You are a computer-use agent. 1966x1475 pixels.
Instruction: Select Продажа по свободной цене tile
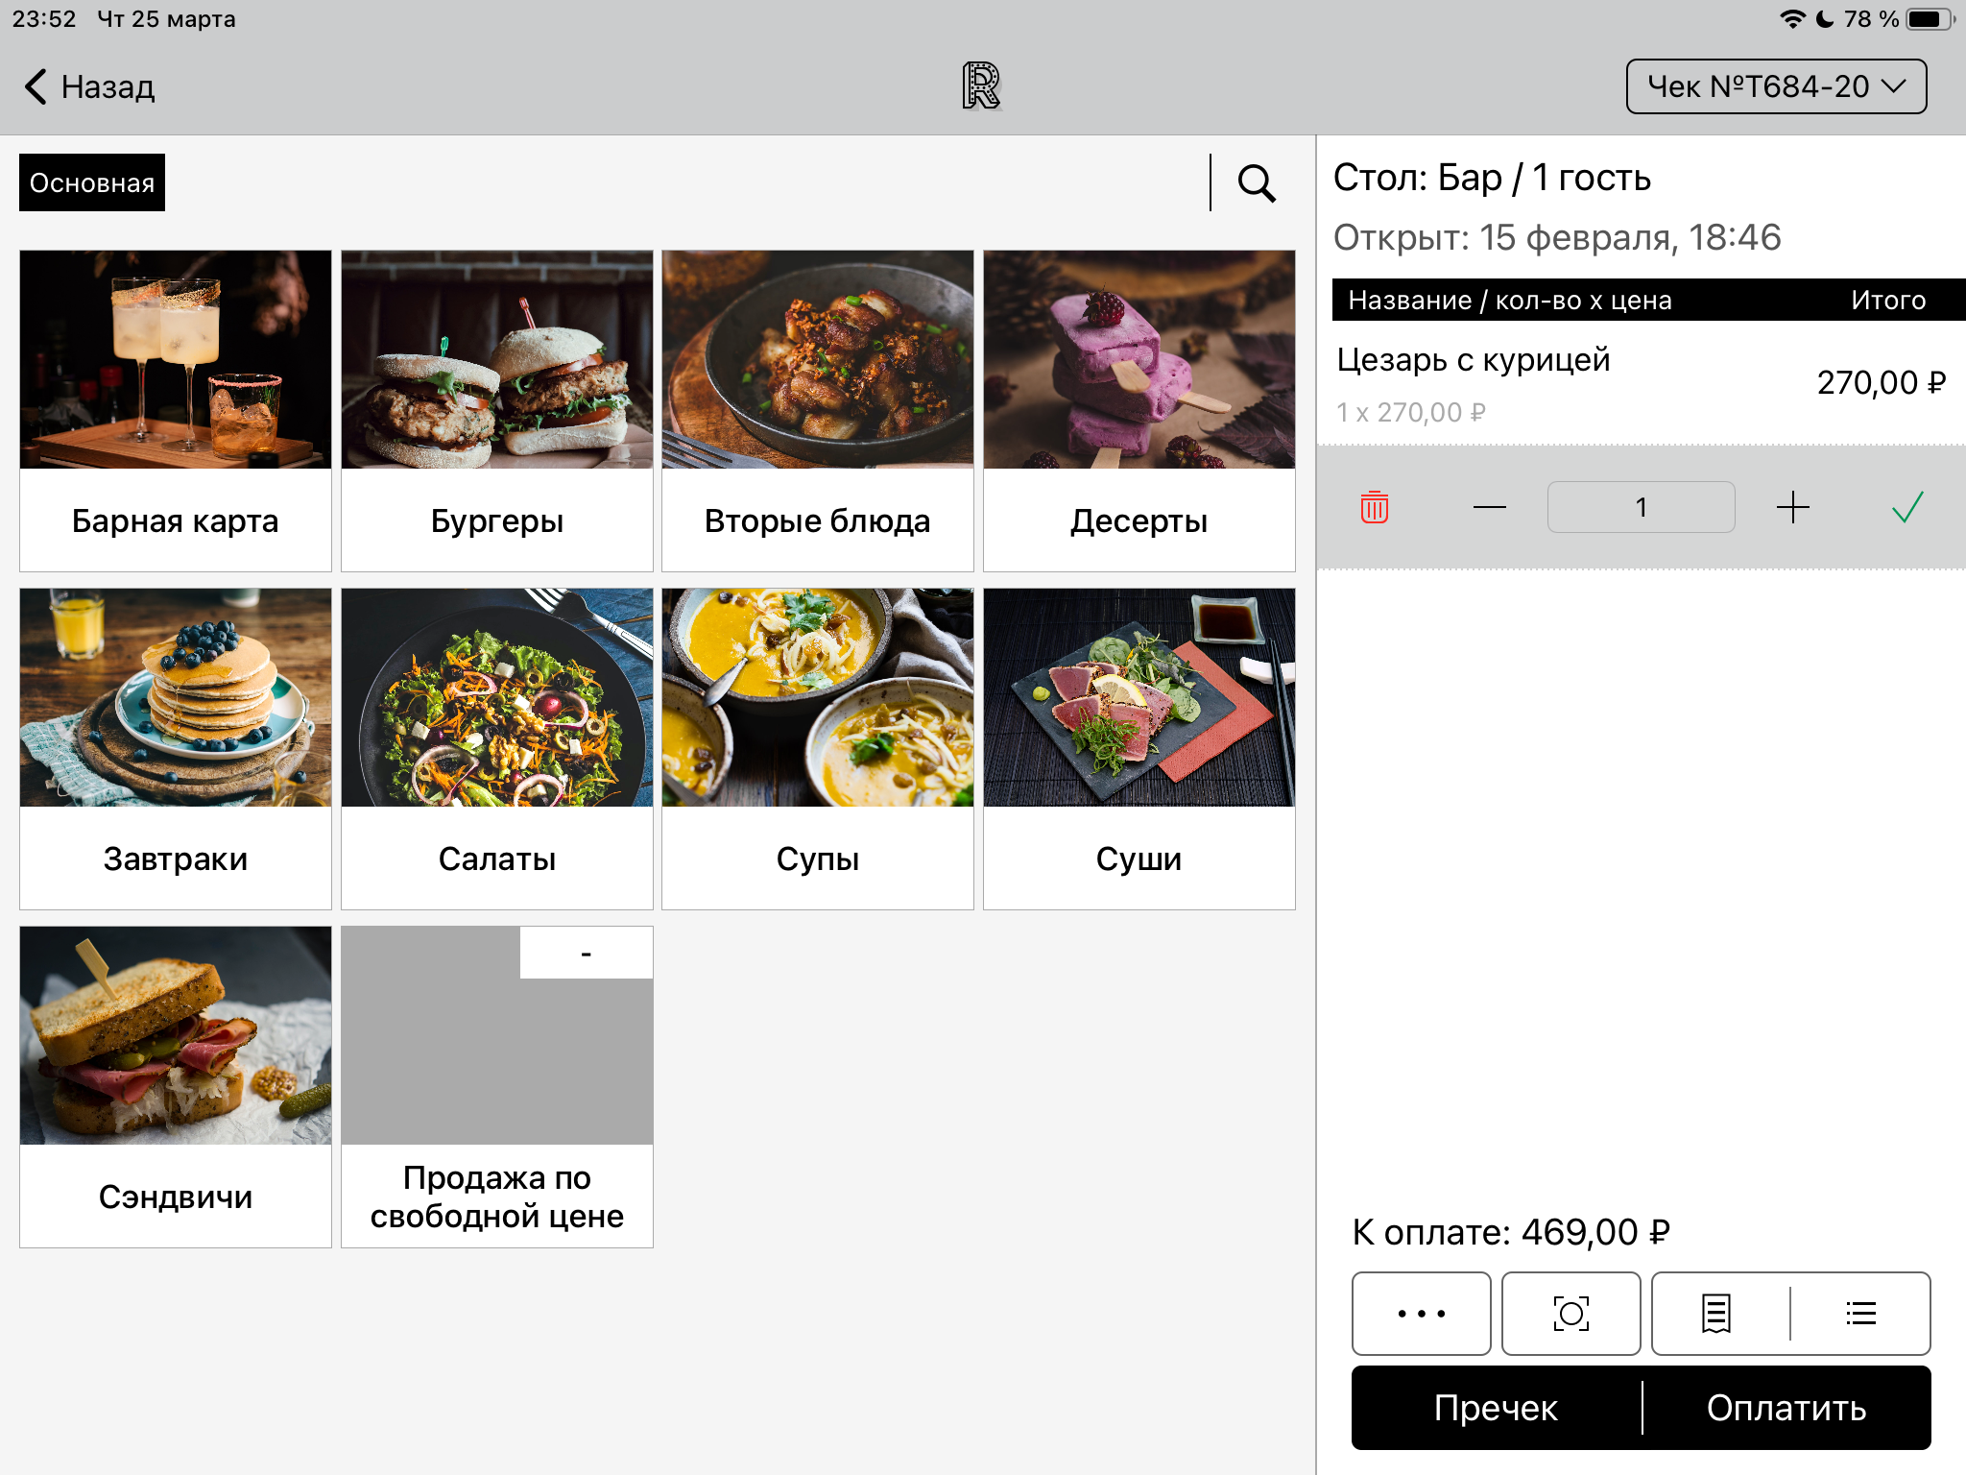(497, 1087)
